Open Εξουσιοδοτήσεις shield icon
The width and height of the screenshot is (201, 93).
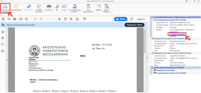coord(16,8)
